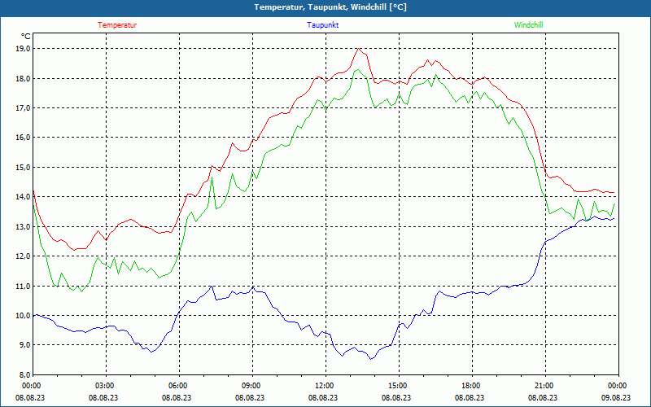Click the 12,0 y-axis value
Image resolution: width=651 pixels, height=407 pixels.
coord(23,256)
